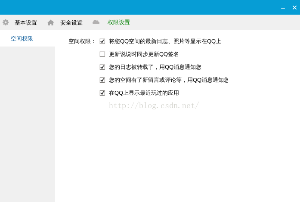Click the 空间权限： section label

pos(82,41)
